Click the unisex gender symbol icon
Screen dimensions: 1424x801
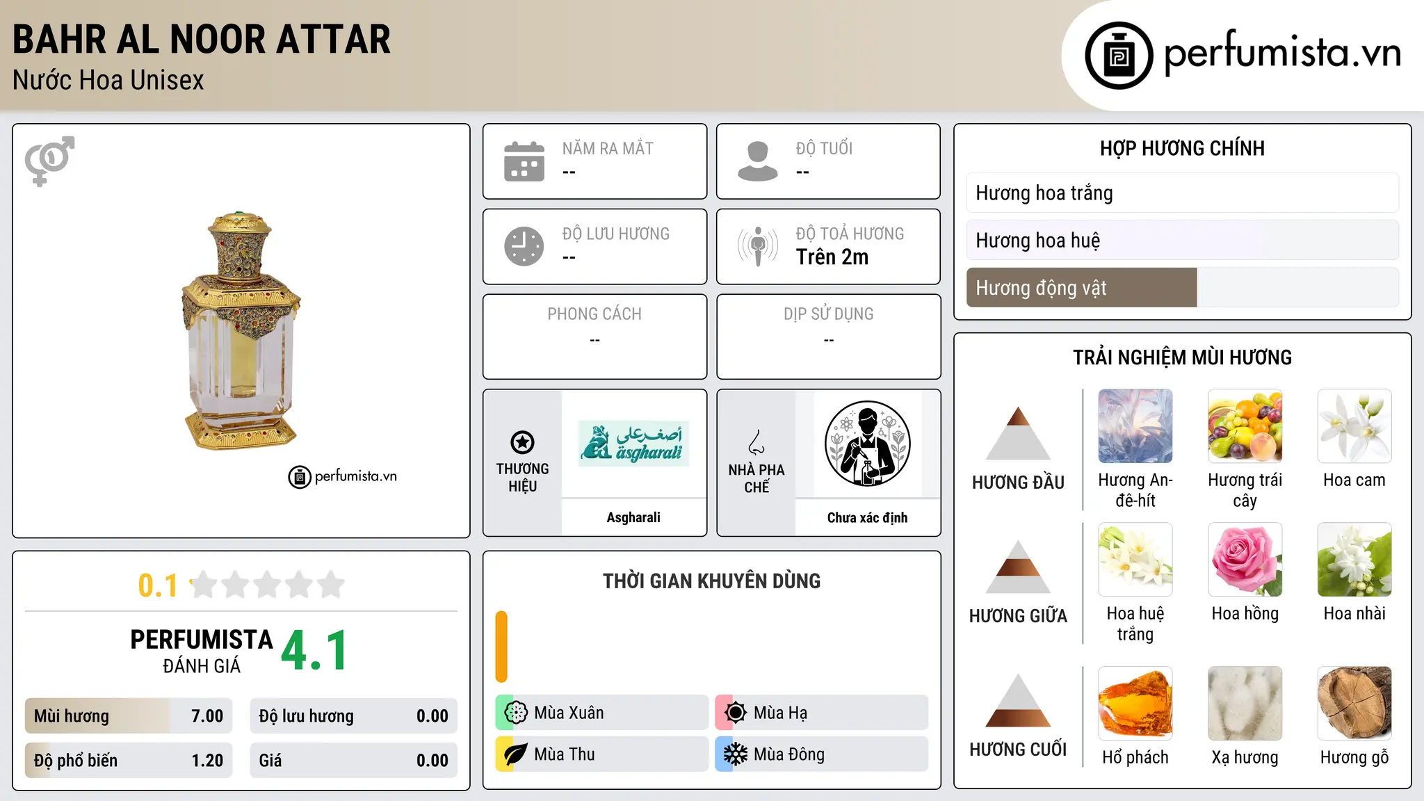coord(49,161)
